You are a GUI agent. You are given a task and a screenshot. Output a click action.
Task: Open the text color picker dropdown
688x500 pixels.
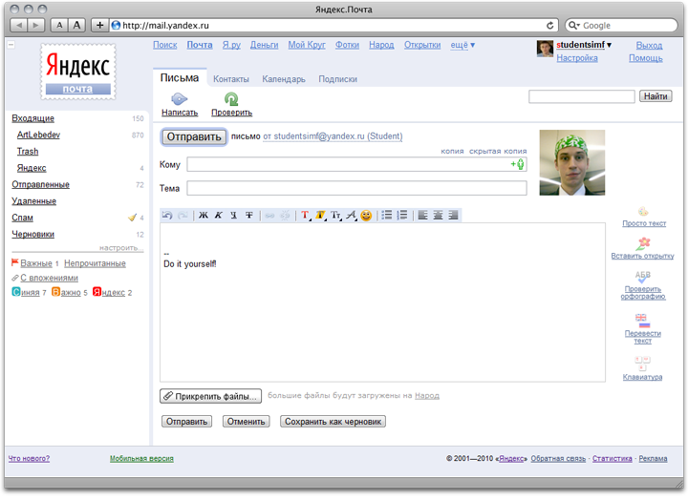306,216
